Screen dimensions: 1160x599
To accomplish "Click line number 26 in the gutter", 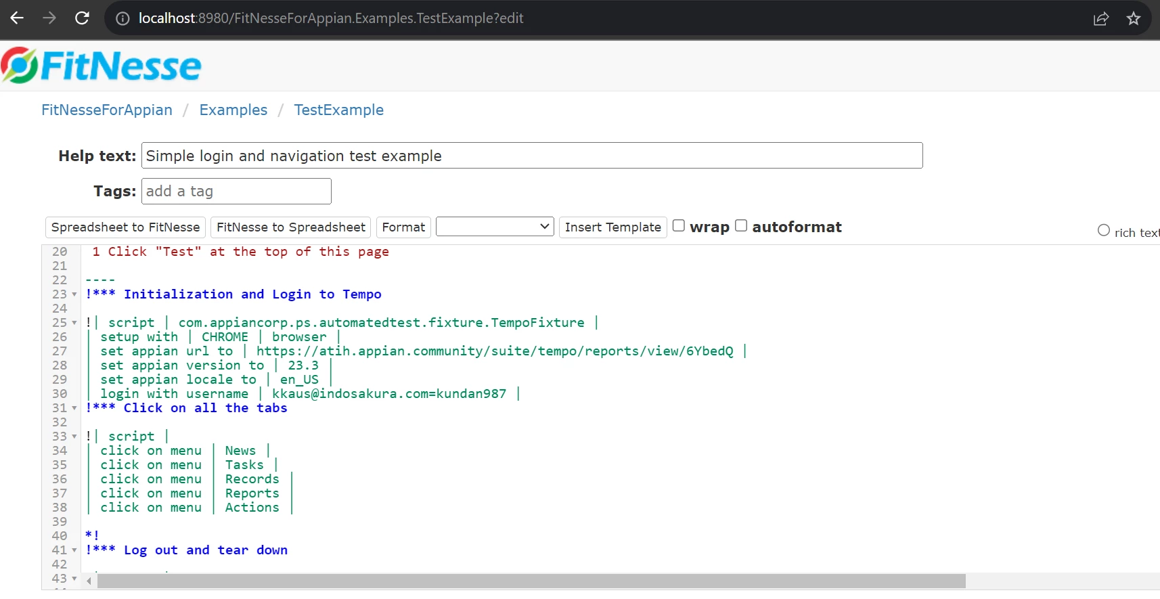I will (x=60, y=337).
